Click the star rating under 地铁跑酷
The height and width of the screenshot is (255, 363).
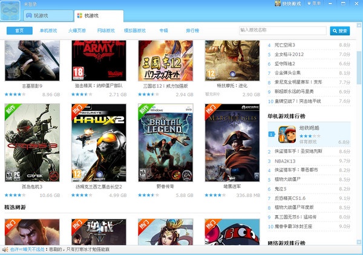click(x=310, y=136)
